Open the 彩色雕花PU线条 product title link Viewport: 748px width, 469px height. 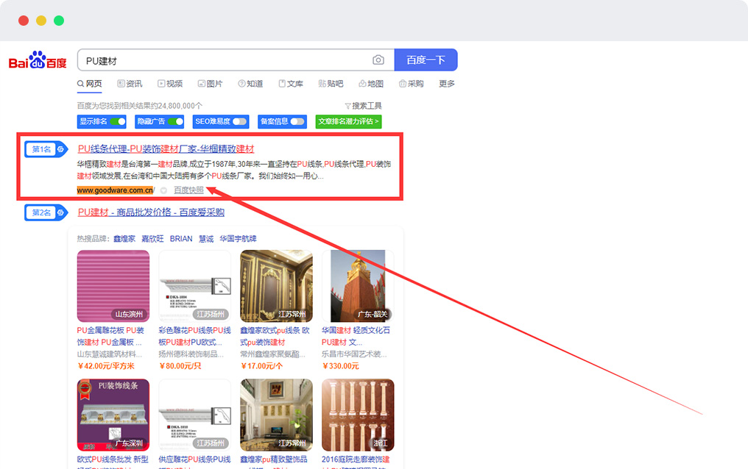tap(194, 336)
